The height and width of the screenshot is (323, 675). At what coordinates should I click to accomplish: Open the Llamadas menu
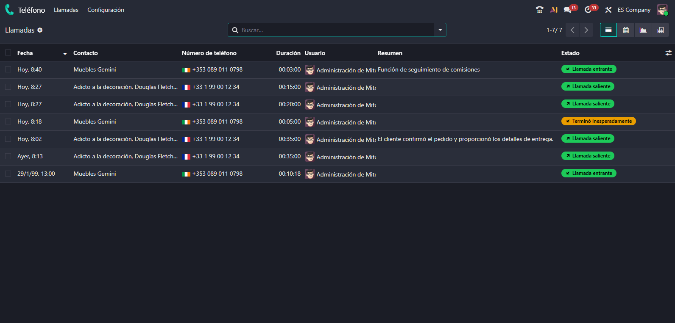point(66,10)
